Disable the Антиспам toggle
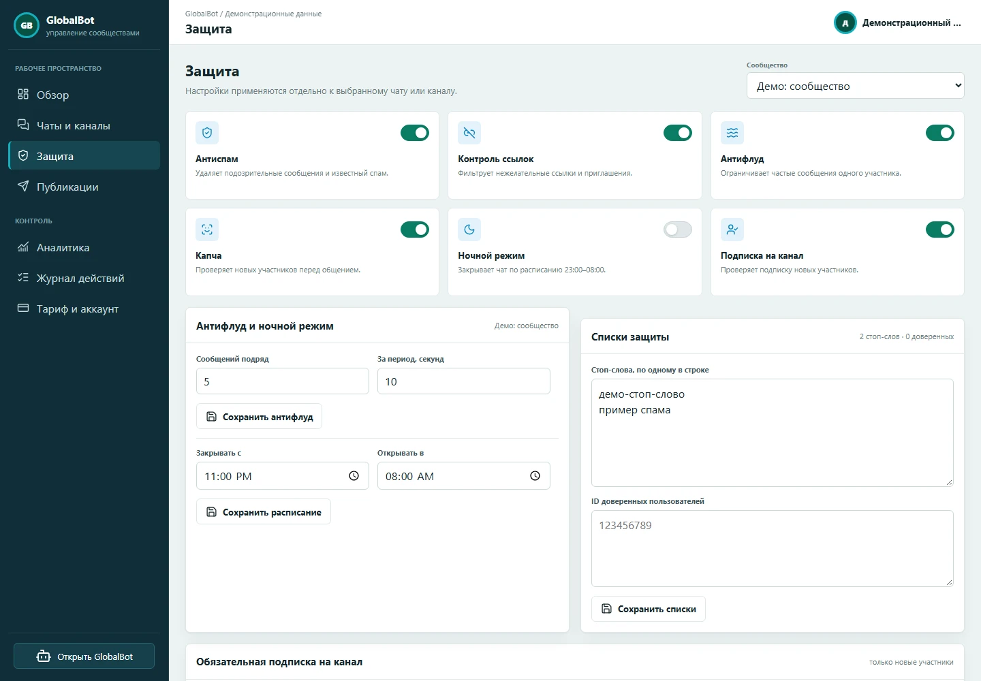 (415, 133)
